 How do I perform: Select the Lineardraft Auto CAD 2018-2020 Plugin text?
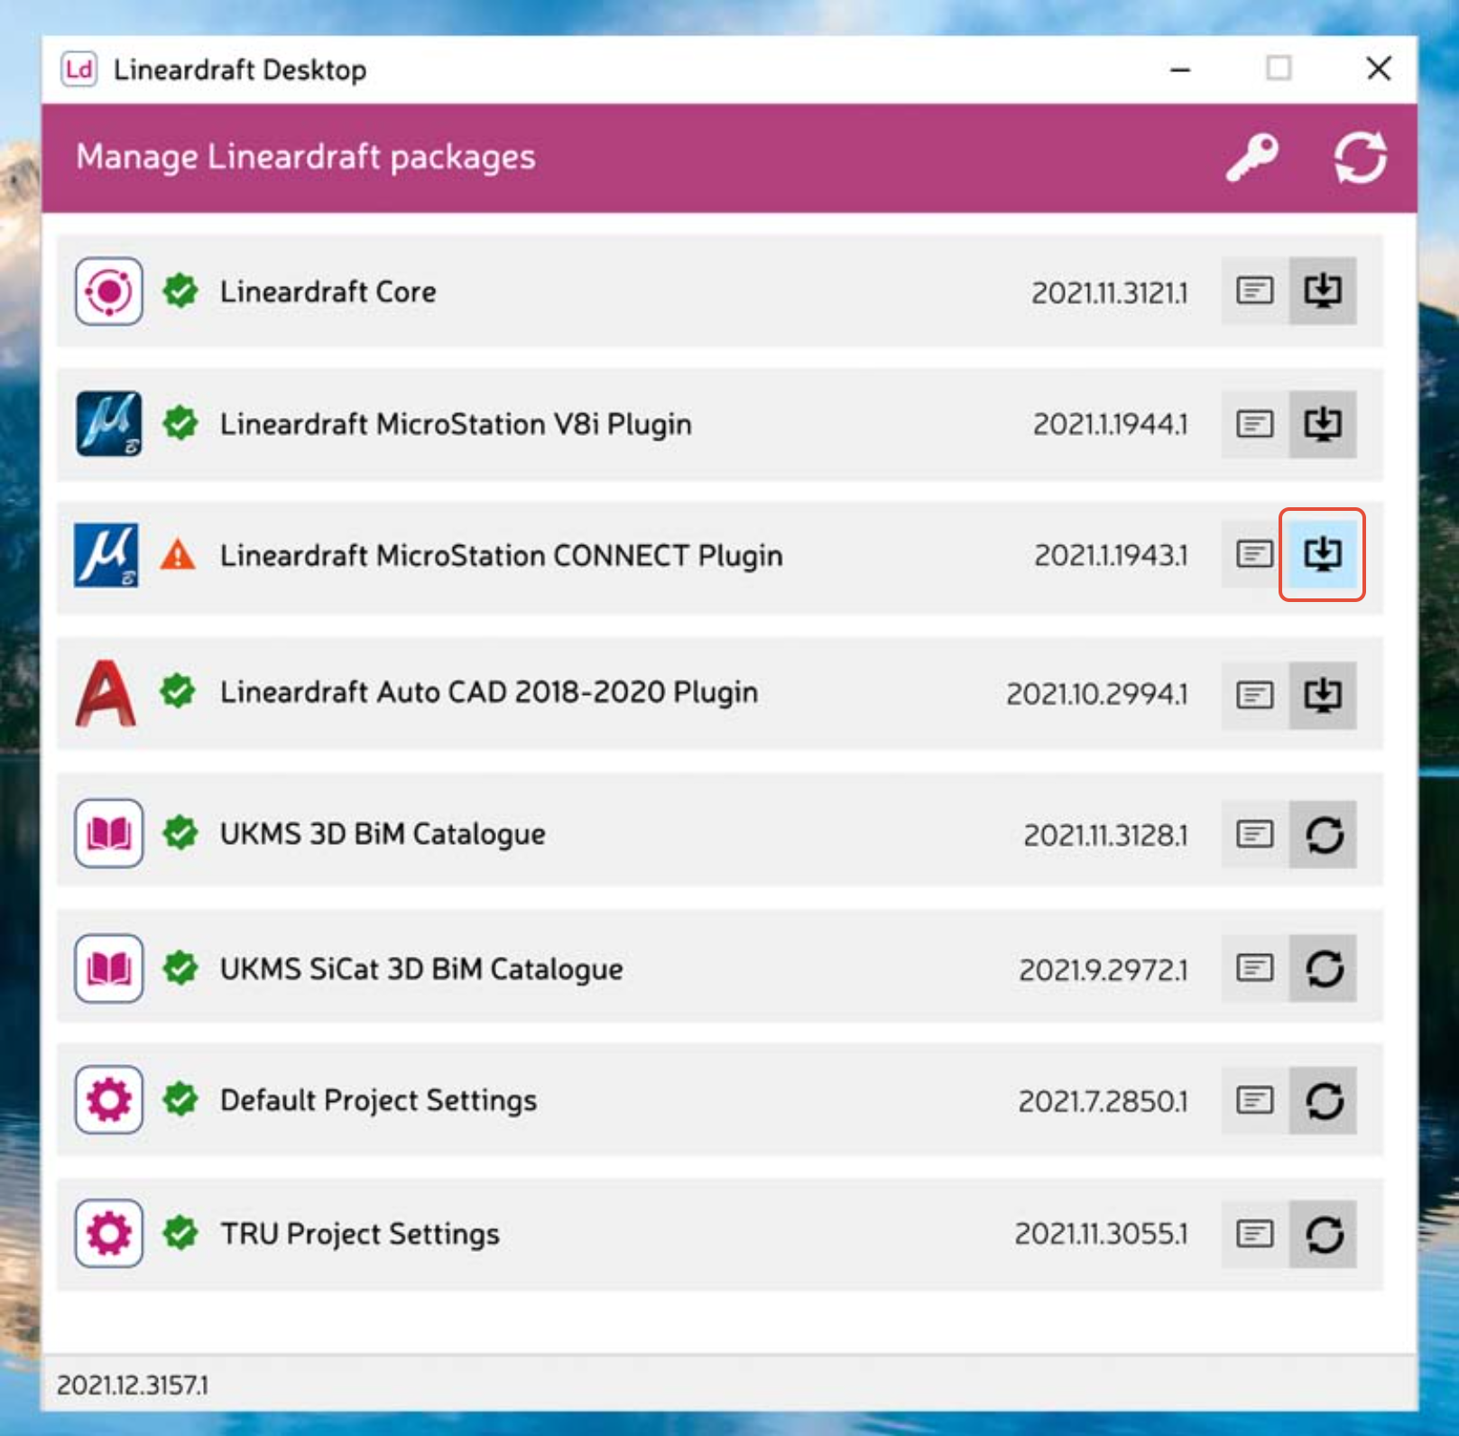(489, 693)
